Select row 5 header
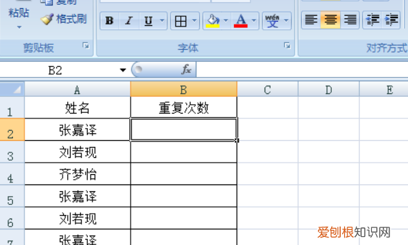 click(12, 196)
